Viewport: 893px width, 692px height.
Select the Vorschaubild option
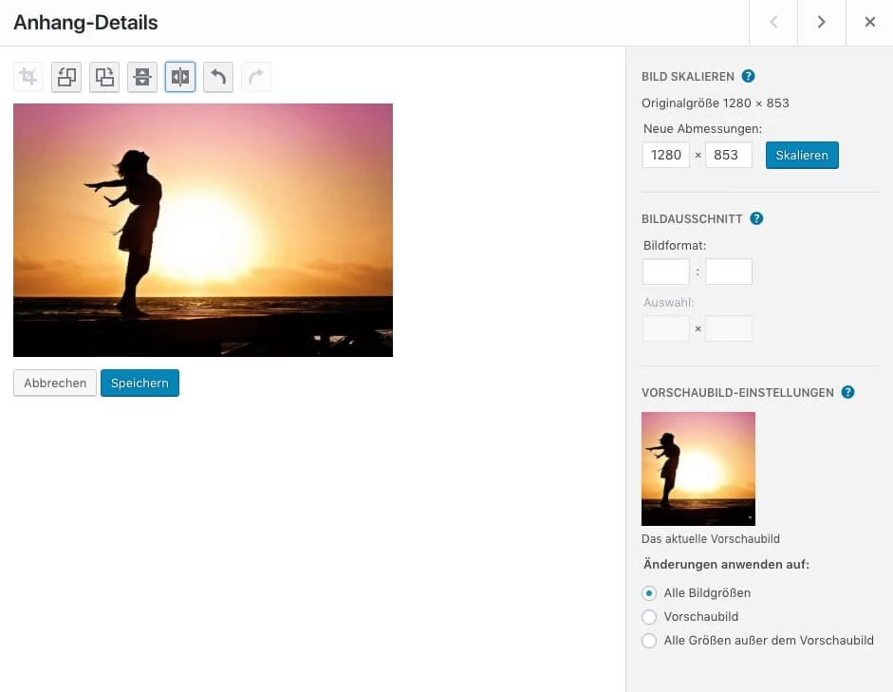649,616
